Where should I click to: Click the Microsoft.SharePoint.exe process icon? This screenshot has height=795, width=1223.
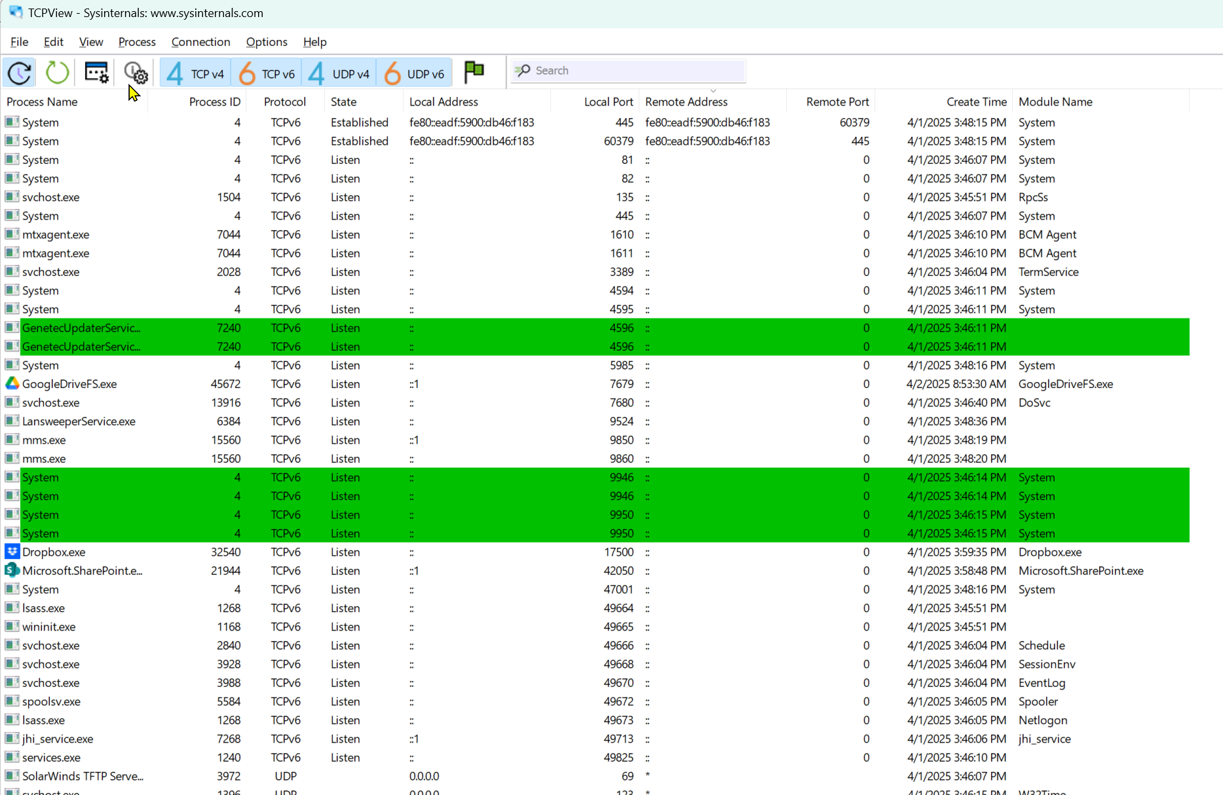11,571
